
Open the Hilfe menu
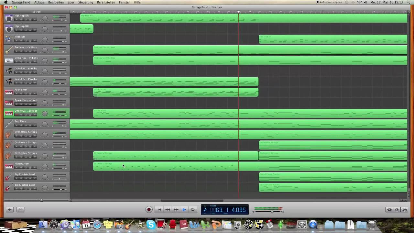[x=137, y=2]
